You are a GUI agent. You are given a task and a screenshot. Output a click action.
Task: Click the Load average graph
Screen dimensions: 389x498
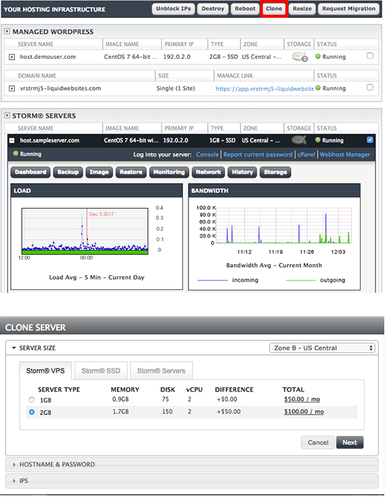(85, 231)
